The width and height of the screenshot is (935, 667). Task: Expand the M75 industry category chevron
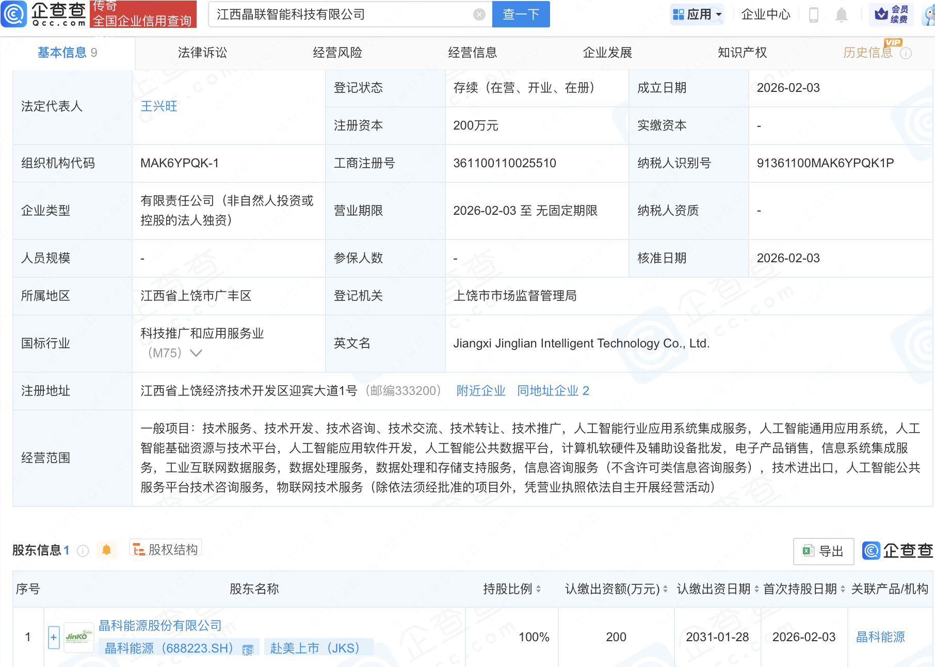pos(196,353)
